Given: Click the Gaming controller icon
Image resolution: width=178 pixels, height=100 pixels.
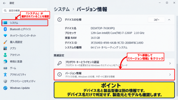Looking at the screenshot, I should coord(5,68).
